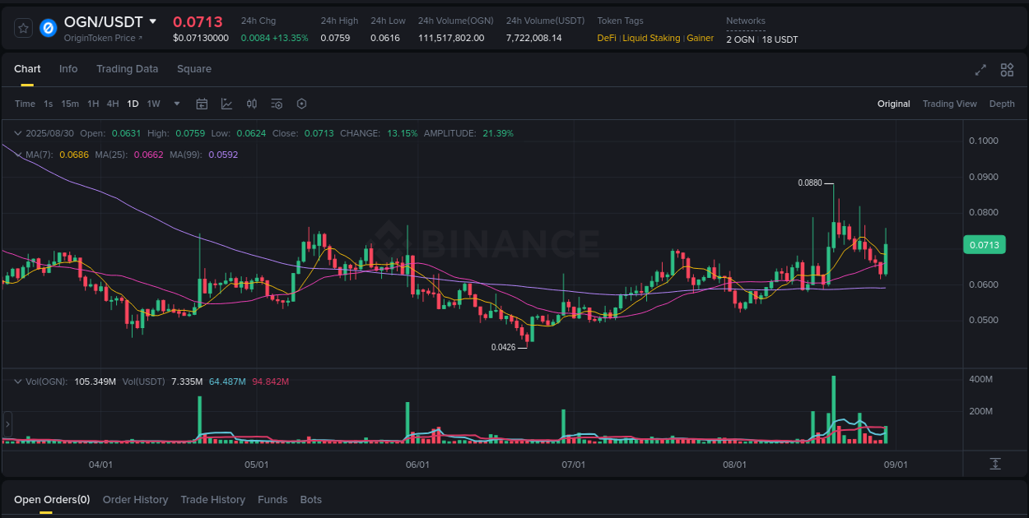Collapse the volume indicator panel

point(17,381)
